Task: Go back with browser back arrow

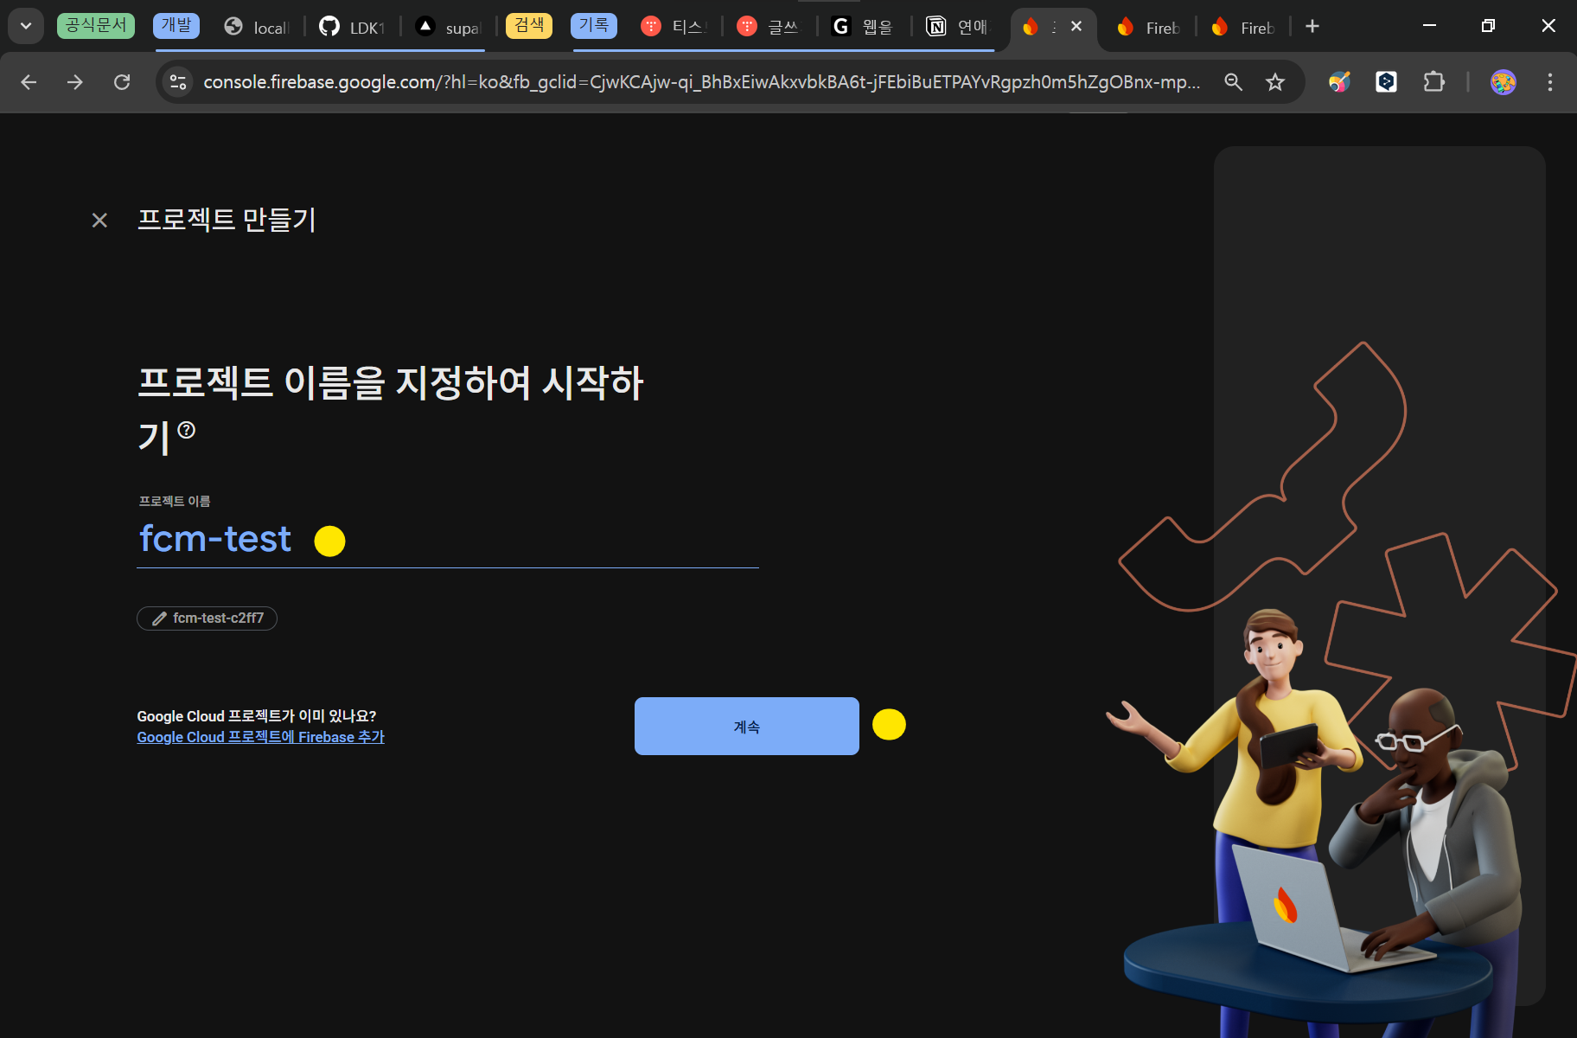Action: coord(29,82)
